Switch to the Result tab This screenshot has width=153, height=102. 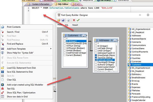coord(75,25)
